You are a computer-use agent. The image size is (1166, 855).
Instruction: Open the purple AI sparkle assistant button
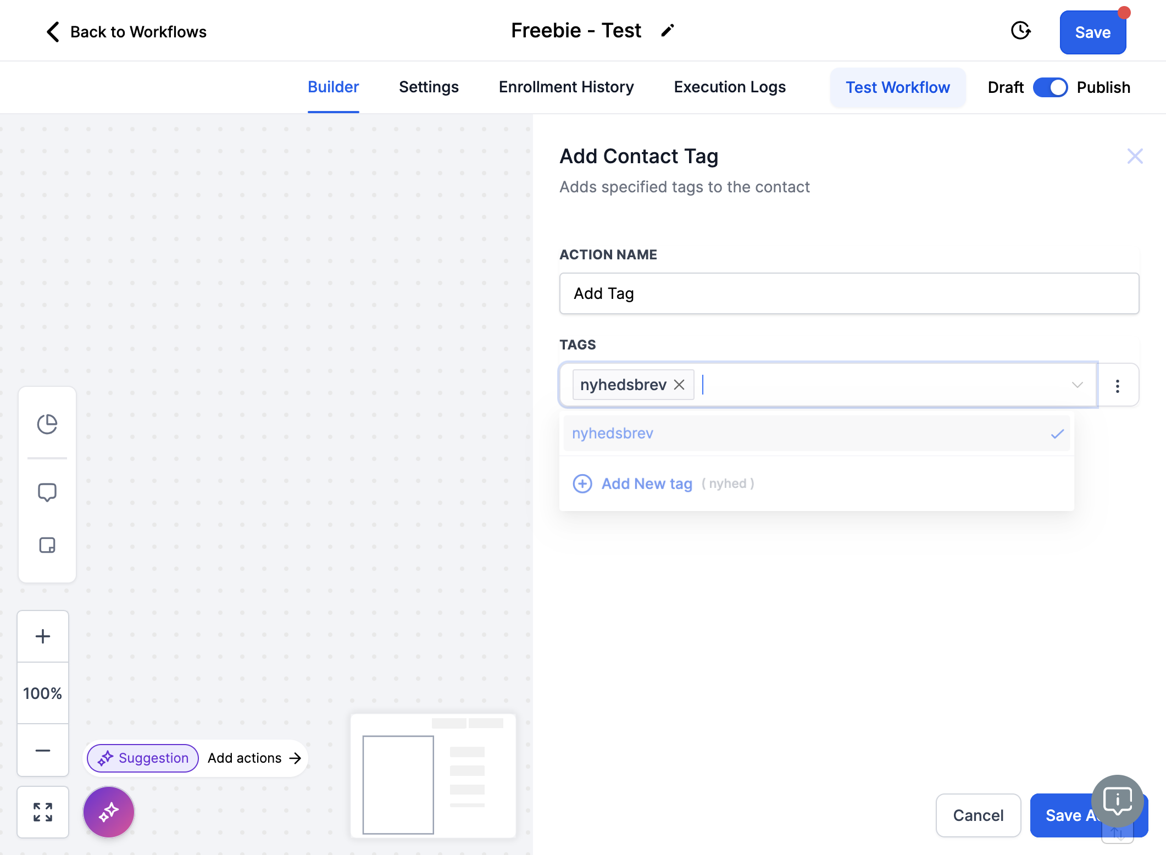point(109,812)
